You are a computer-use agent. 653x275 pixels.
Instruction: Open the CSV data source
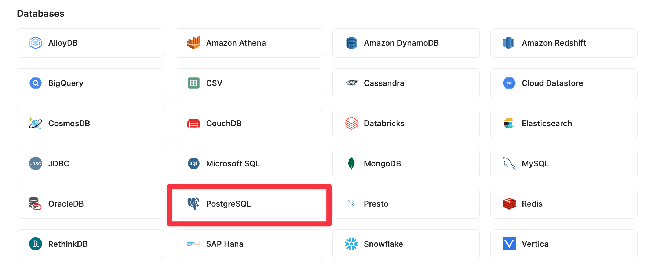(248, 83)
